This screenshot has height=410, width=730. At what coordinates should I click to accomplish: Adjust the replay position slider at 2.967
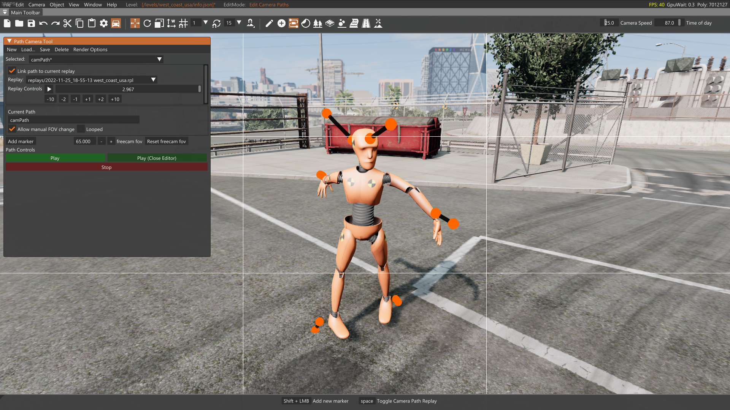click(x=128, y=89)
